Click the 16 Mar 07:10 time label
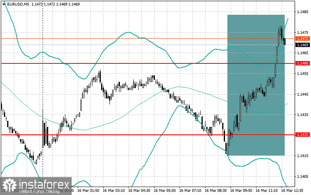The height and width of the screenshot is (195, 311). (190, 191)
